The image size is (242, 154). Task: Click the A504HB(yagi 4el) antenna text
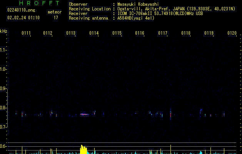coord(136,18)
